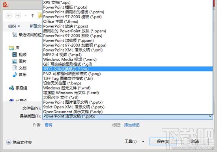Viewport: 217px width, 152px height.
Task: Click the 库 folder icon
Action: coord(11,48)
